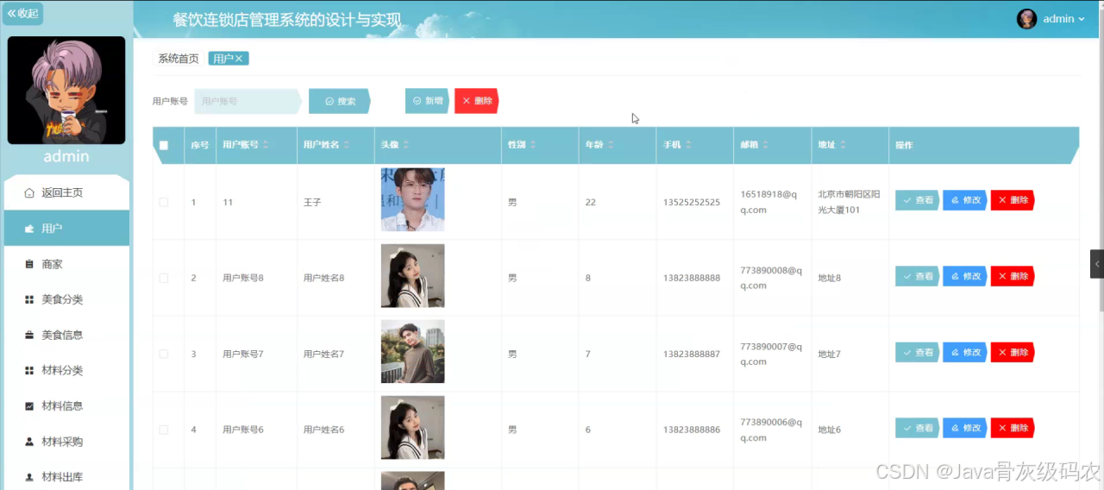This screenshot has width=1104, height=490.
Task: Click address 北京市朝阳区阳光大厦101
Action: 850,202
